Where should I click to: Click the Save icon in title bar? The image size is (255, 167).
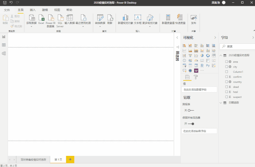click(x=5, y=3)
